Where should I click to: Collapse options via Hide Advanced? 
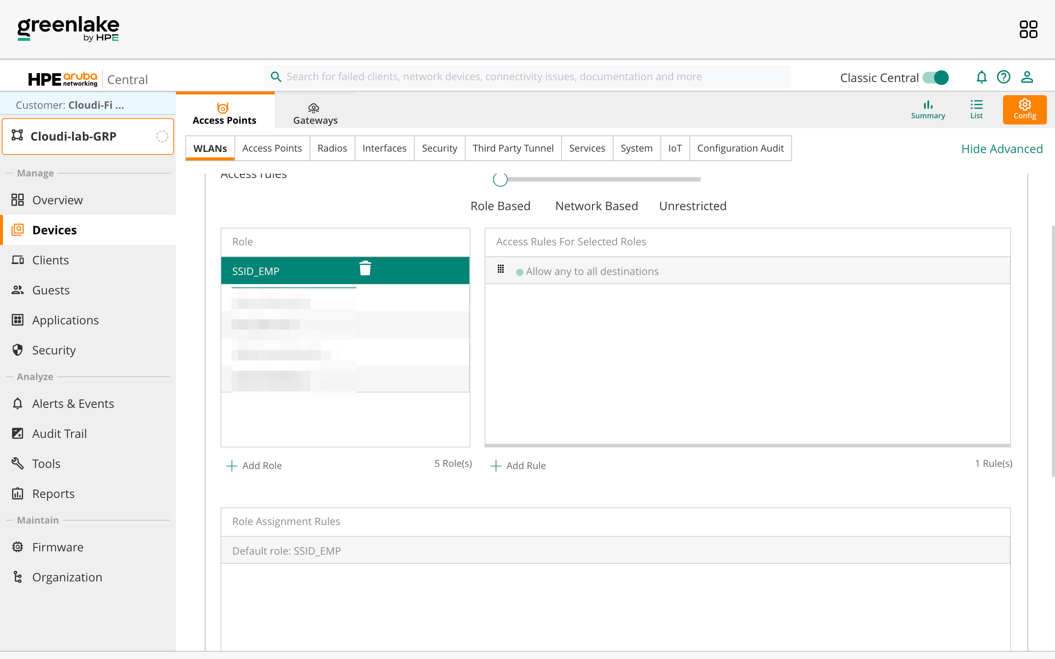click(x=1002, y=149)
